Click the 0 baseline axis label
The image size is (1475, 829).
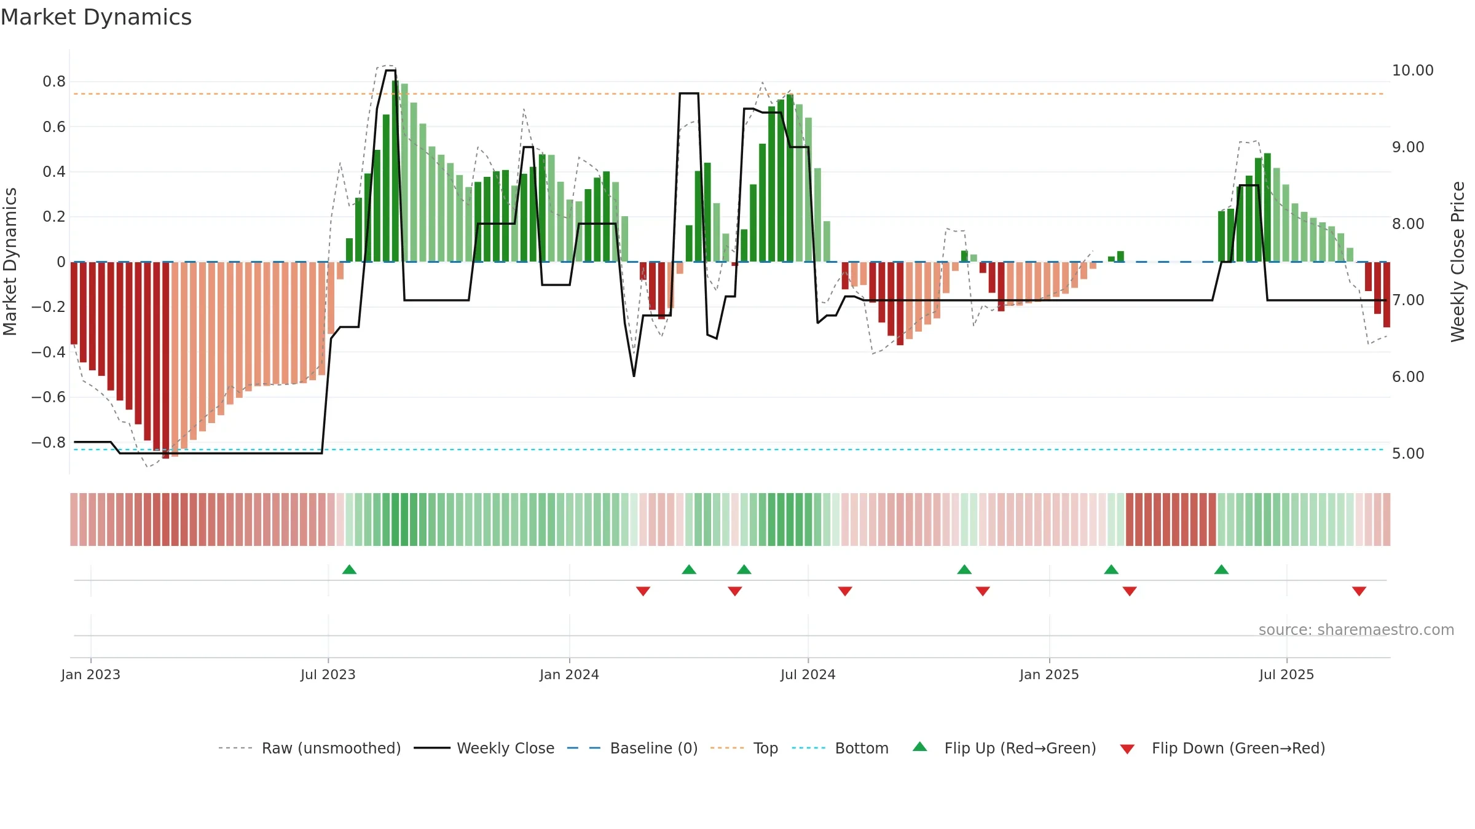61,262
